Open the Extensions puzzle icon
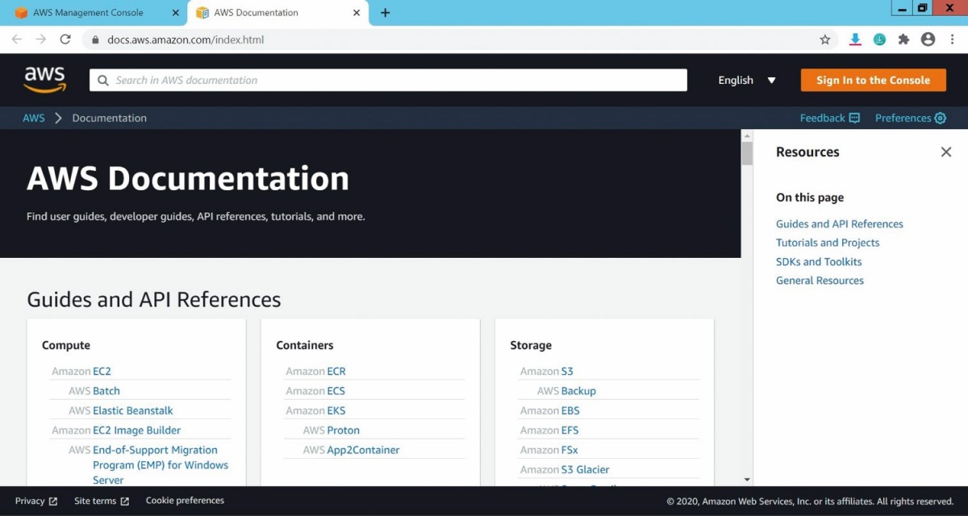This screenshot has height=516, width=968. click(x=903, y=40)
